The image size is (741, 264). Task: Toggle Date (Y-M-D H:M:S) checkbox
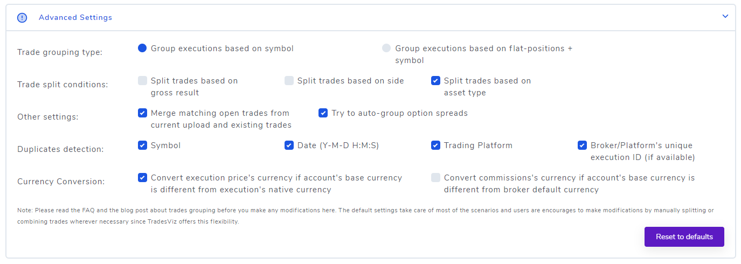pyautogui.click(x=289, y=145)
